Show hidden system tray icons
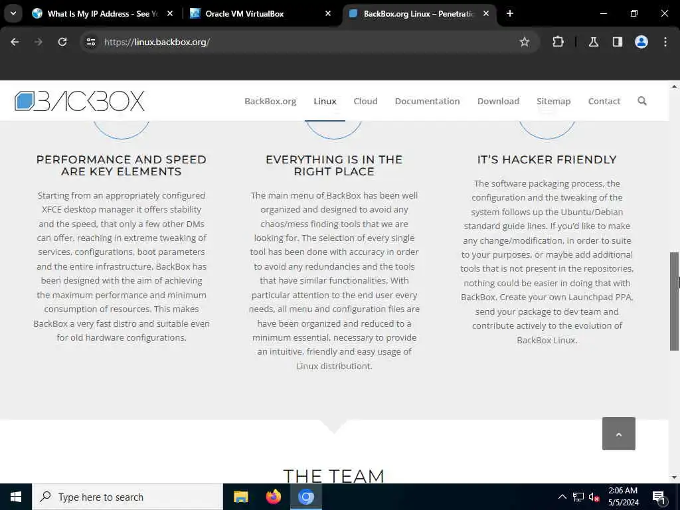 562,497
